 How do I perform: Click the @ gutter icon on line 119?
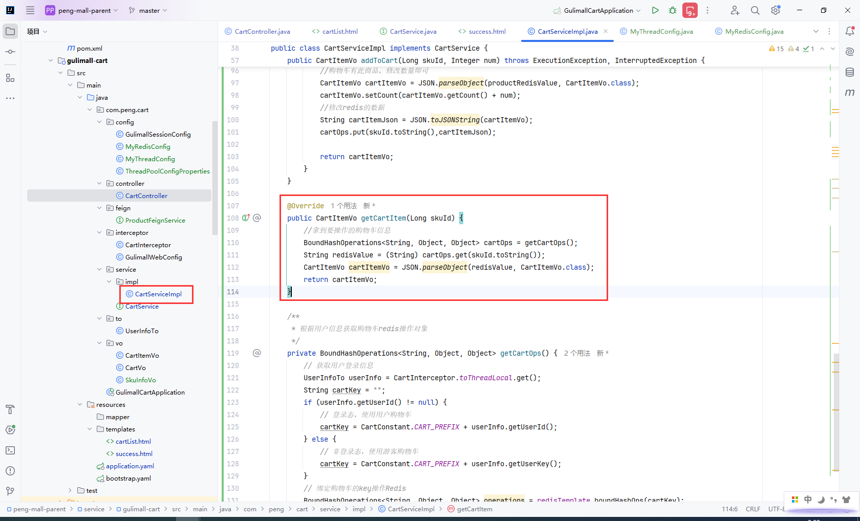tap(257, 353)
